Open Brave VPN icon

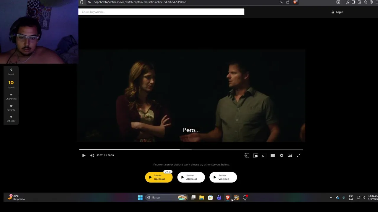tap(371, 2)
